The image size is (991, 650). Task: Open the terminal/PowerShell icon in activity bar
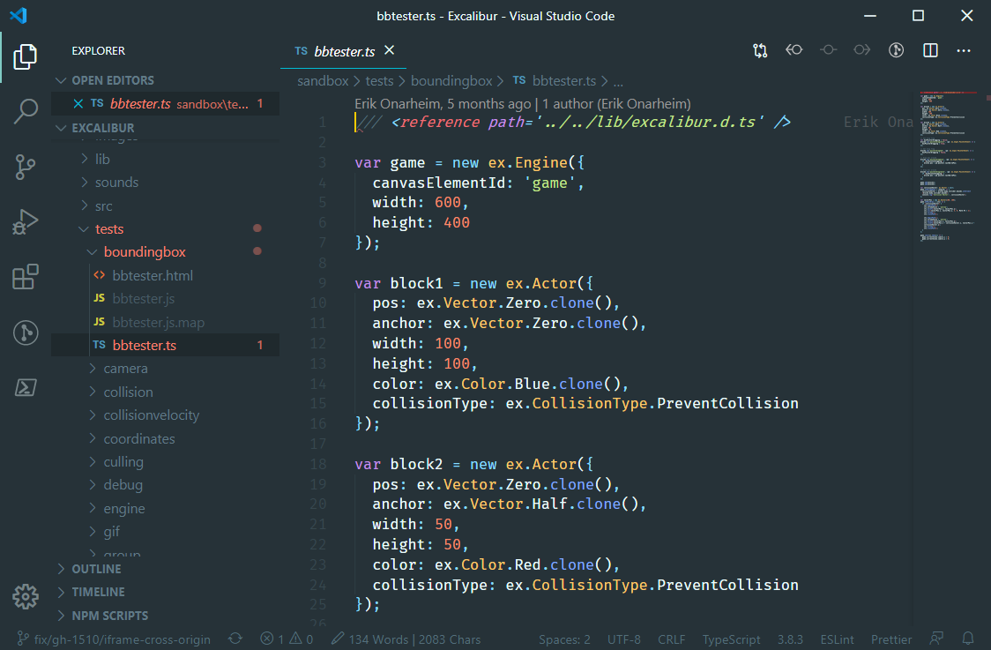(26, 387)
